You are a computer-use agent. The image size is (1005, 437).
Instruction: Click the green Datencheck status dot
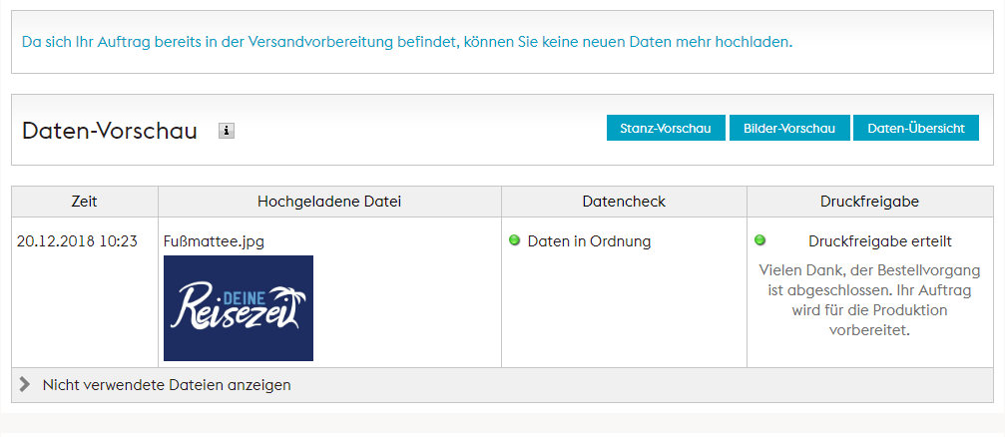pos(515,240)
